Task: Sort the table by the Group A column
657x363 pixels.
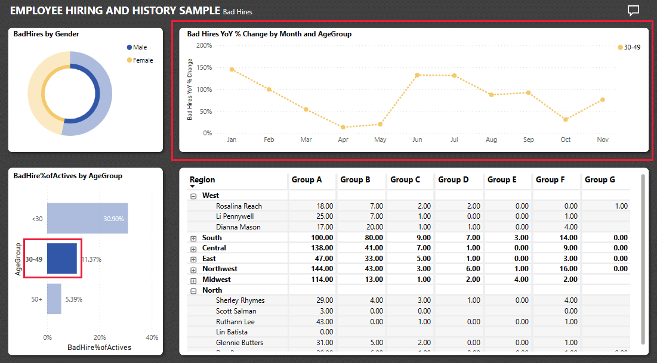Action: coord(306,180)
